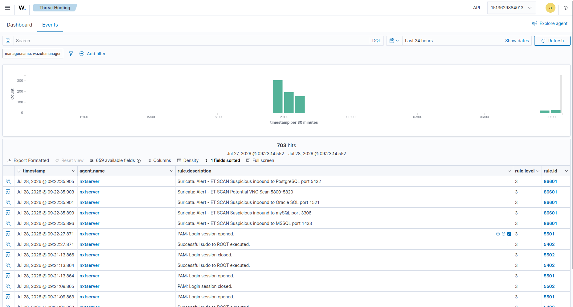Open the timestamp column menu chevron
The height and width of the screenshot is (307, 573).
click(74, 171)
